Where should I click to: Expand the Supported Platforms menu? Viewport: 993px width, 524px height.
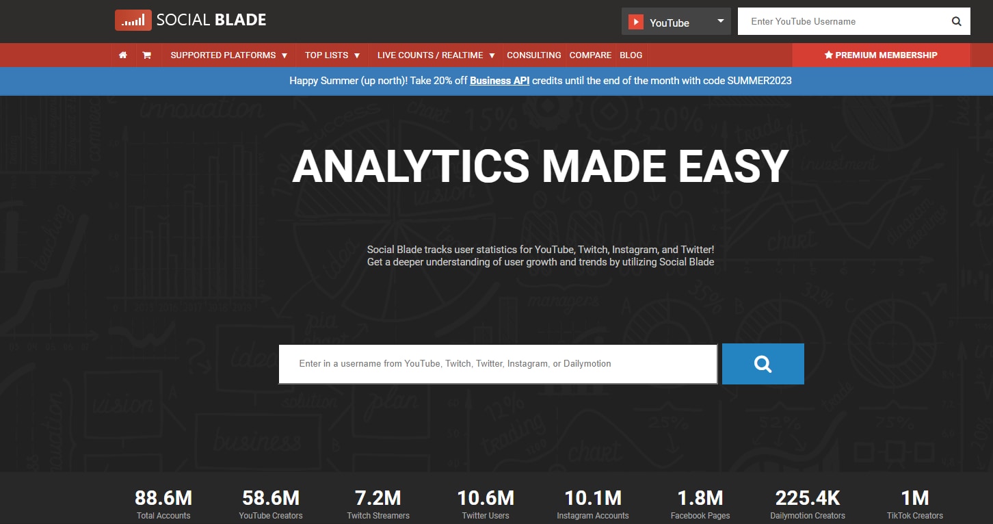[x=229, y=55]
